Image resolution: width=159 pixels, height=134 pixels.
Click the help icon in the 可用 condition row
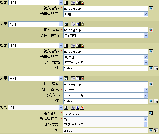tap(66, 3)
